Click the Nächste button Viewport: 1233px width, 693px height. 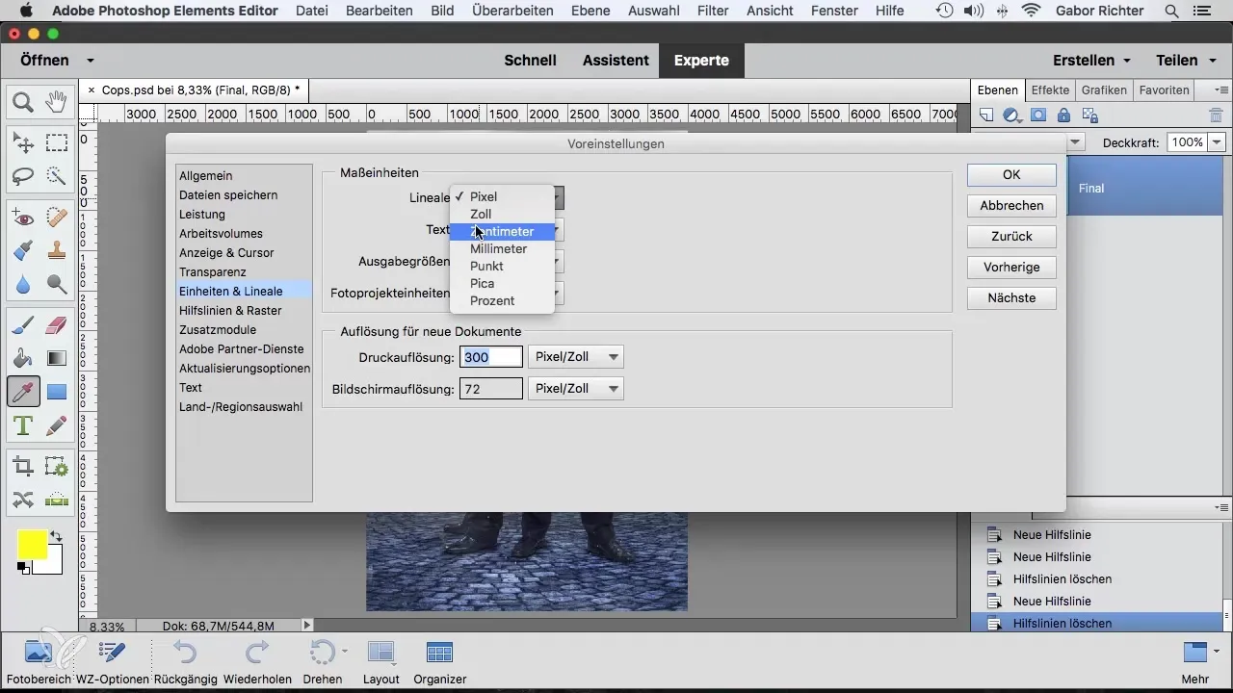(x=1011, y=298)
